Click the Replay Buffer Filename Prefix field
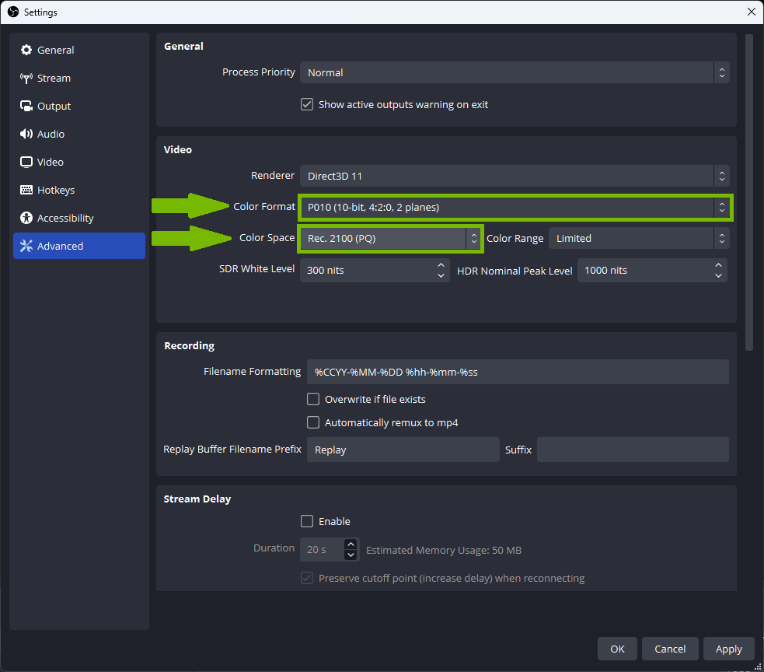 [403, 450]
